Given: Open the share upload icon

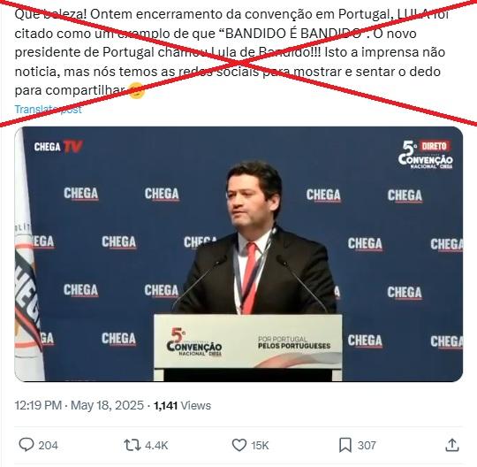Looking at the screenshot, I should (452, 445).
